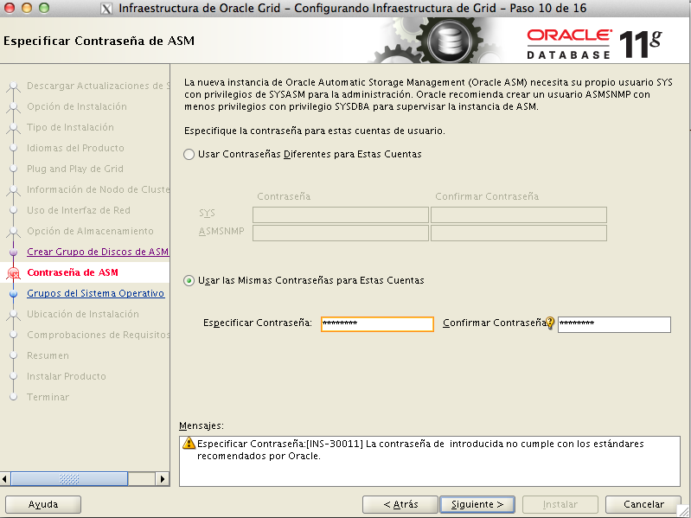Go to Grupos del Sistema Operativo step
Screen dimensions: 691x518
(x=95, y=293)
